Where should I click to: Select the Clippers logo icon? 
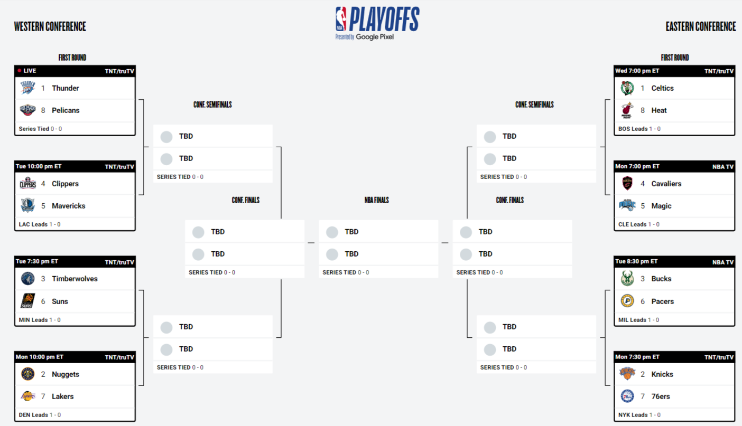(27, 184)
